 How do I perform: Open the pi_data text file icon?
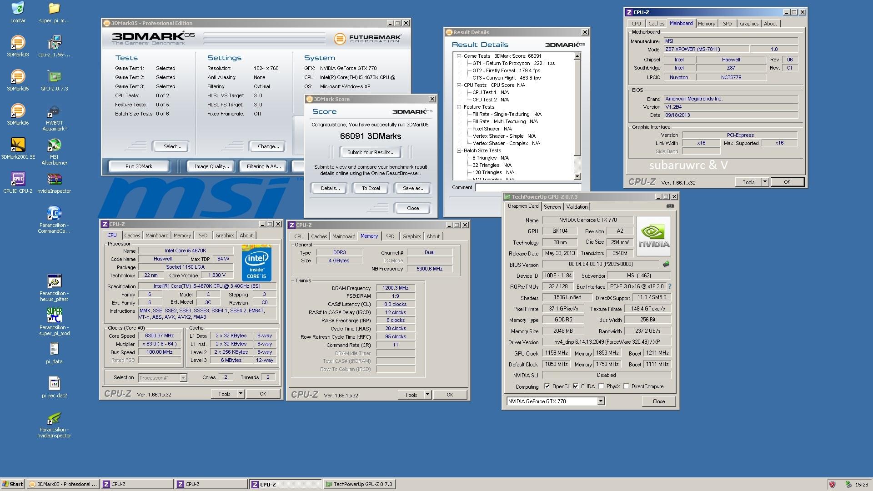(54, 350)
